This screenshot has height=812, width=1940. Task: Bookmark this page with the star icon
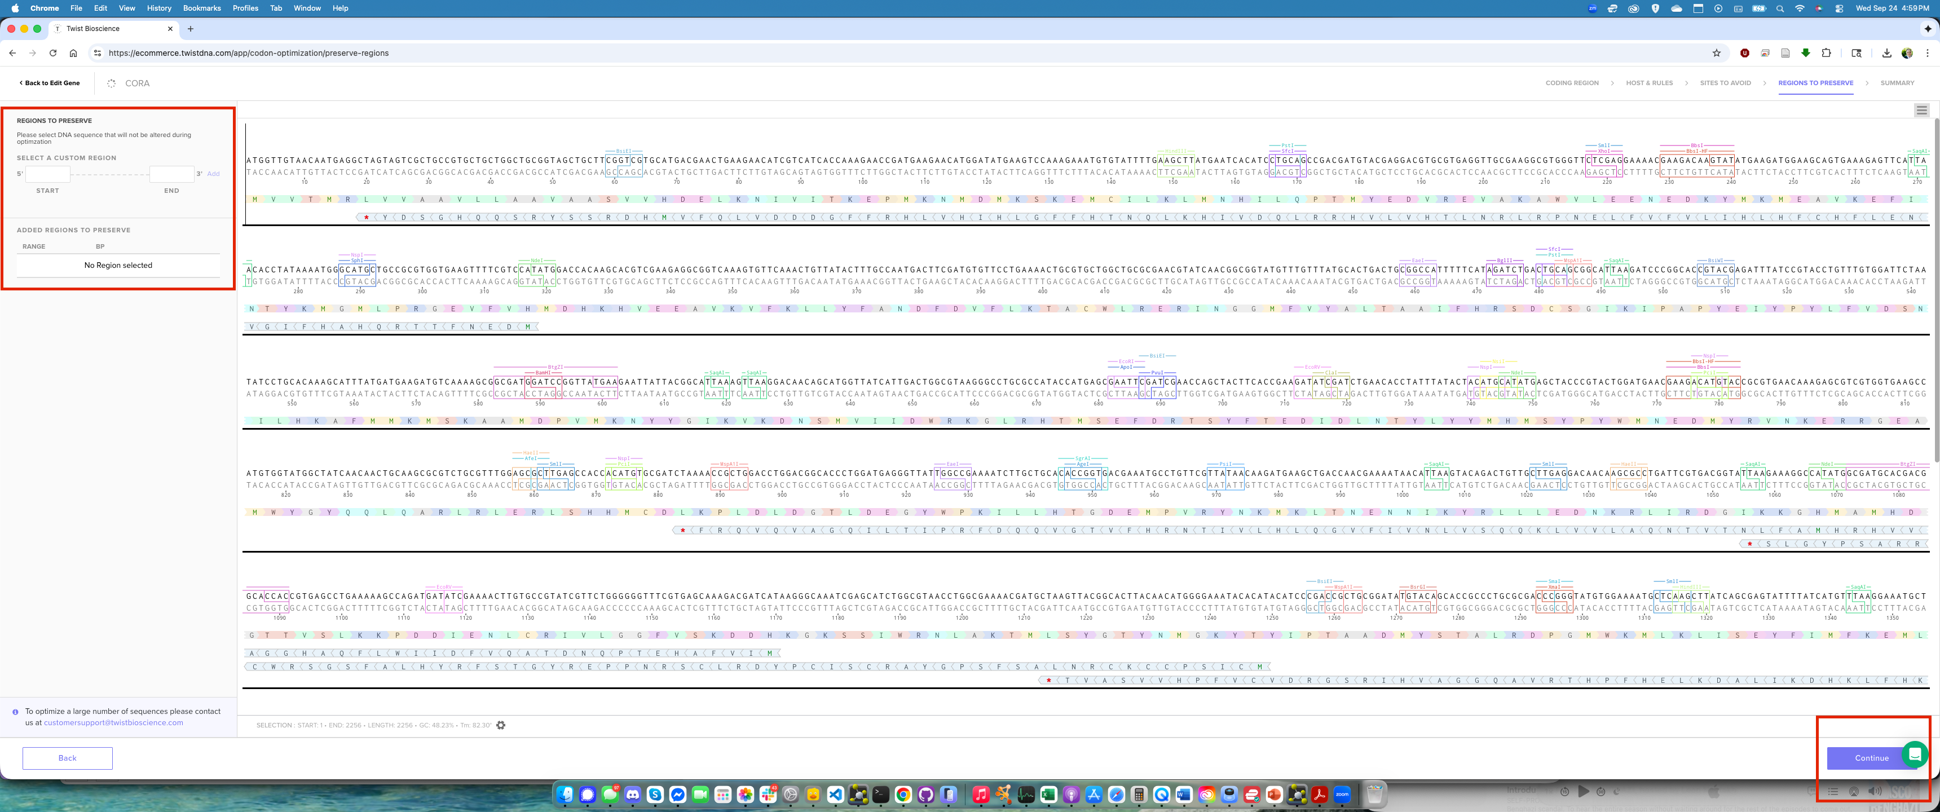click(1716, 53)
